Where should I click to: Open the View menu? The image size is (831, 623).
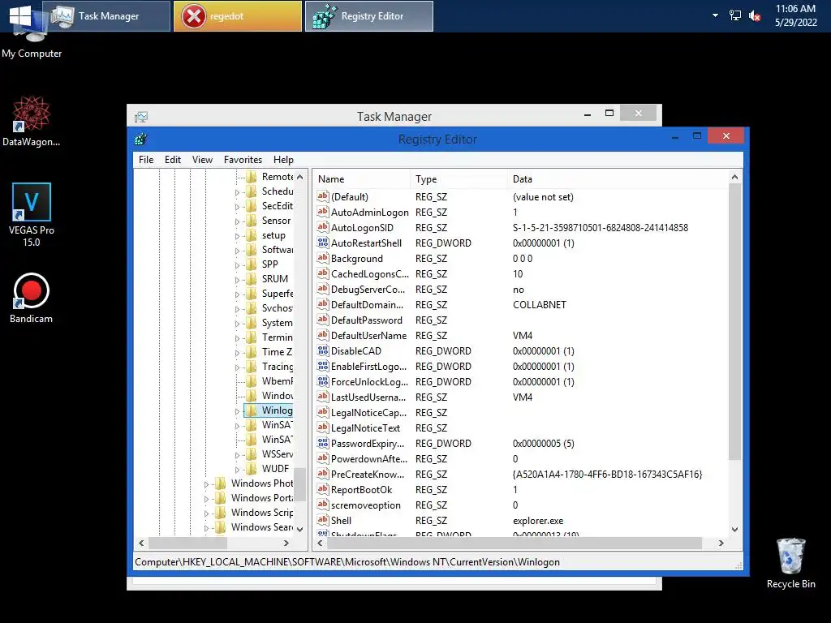pyautogui.click(x=202, y=160)
